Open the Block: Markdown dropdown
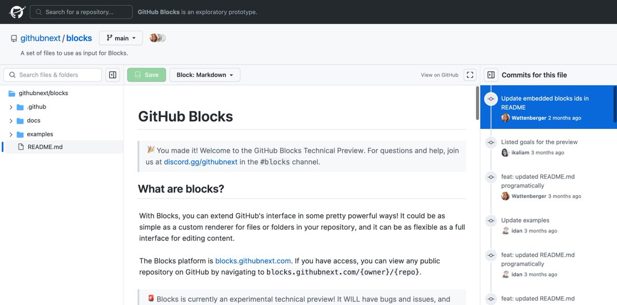This screenshot has height=305, width=617. [205, 75]
